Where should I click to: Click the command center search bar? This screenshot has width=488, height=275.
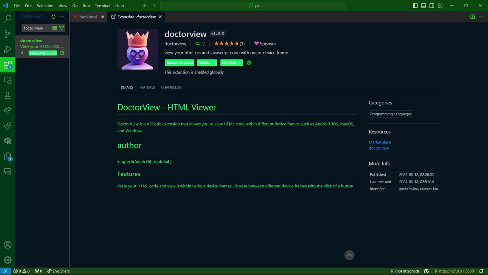(x=253, y=6)
